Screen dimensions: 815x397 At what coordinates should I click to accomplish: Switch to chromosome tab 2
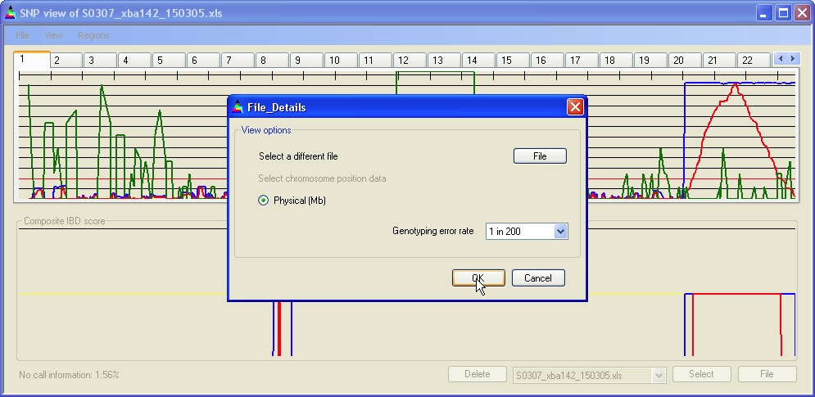point(66,61)
